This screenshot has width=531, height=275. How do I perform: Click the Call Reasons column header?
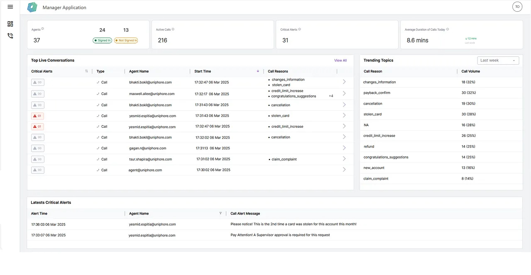pos(278,71)
